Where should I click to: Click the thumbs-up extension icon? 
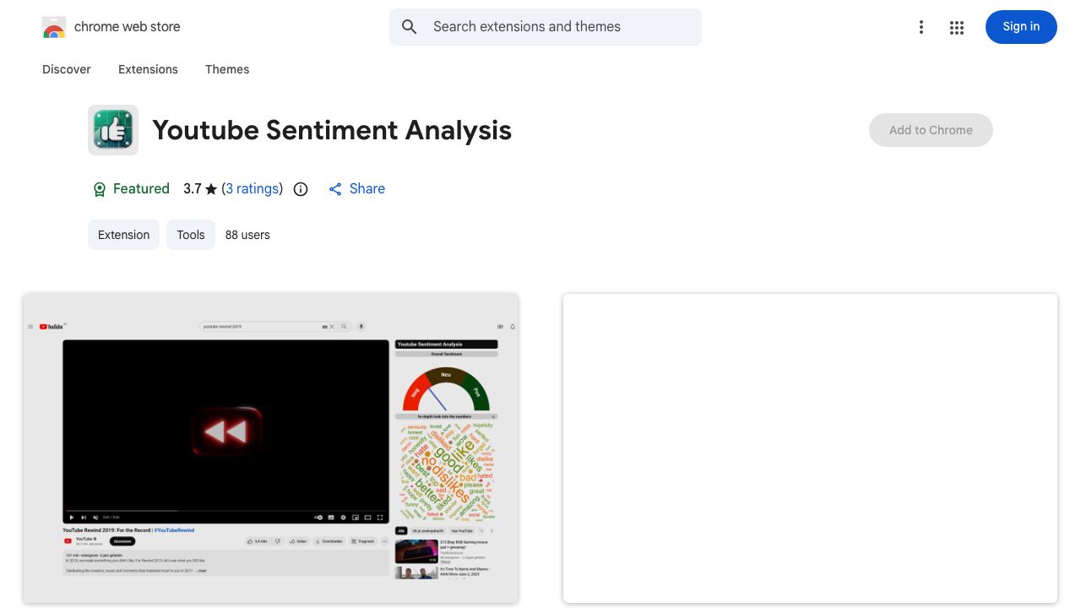pos(113,130)
